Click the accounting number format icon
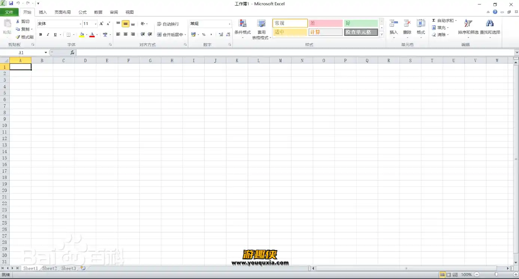The image size is (519, 279). (193, 34)
